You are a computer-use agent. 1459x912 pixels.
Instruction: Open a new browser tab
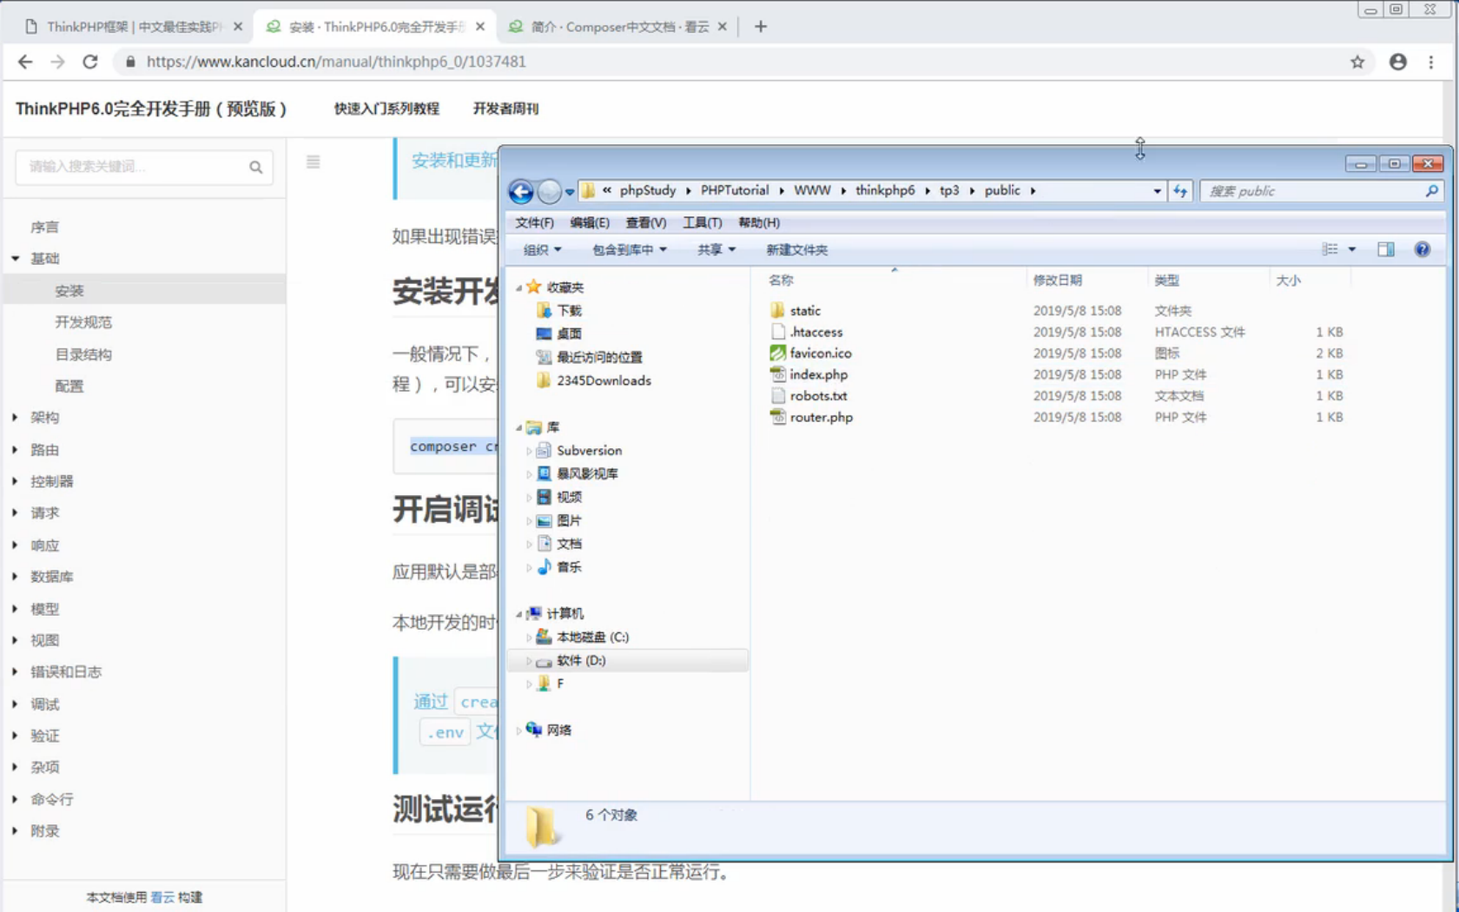pos(761,27)
